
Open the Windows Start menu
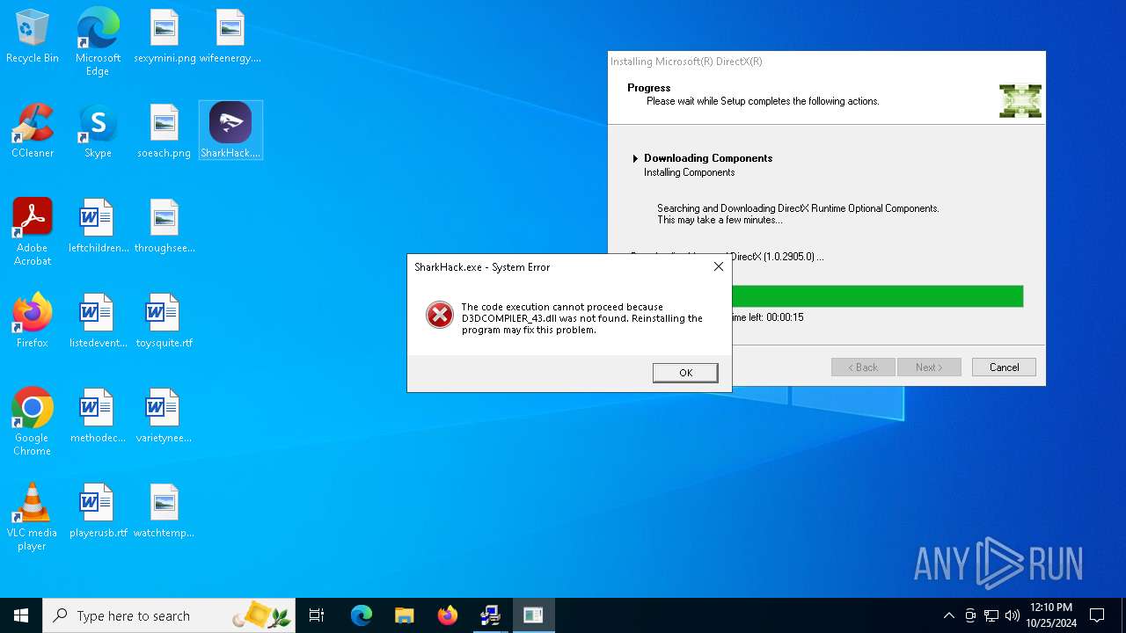[x=21, y=615]
